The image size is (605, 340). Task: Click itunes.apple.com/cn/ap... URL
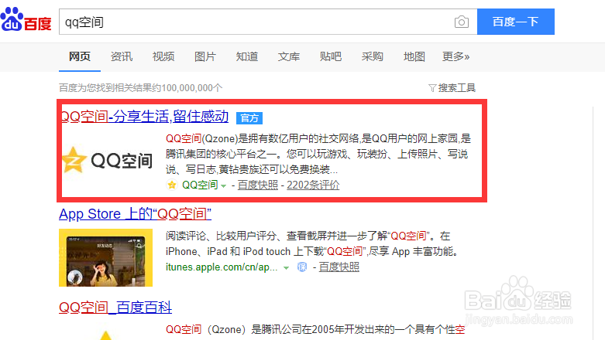[222, 267]
